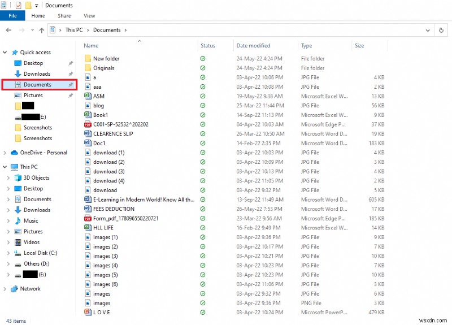Click the 14-Sep-22 11:13 PM date cell
This screenshot has width=452, height=325.
pyautogui.click(x=260, y=115)
